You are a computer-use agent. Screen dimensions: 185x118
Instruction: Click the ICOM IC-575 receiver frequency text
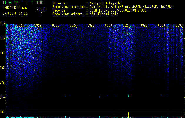coord(118,10)
